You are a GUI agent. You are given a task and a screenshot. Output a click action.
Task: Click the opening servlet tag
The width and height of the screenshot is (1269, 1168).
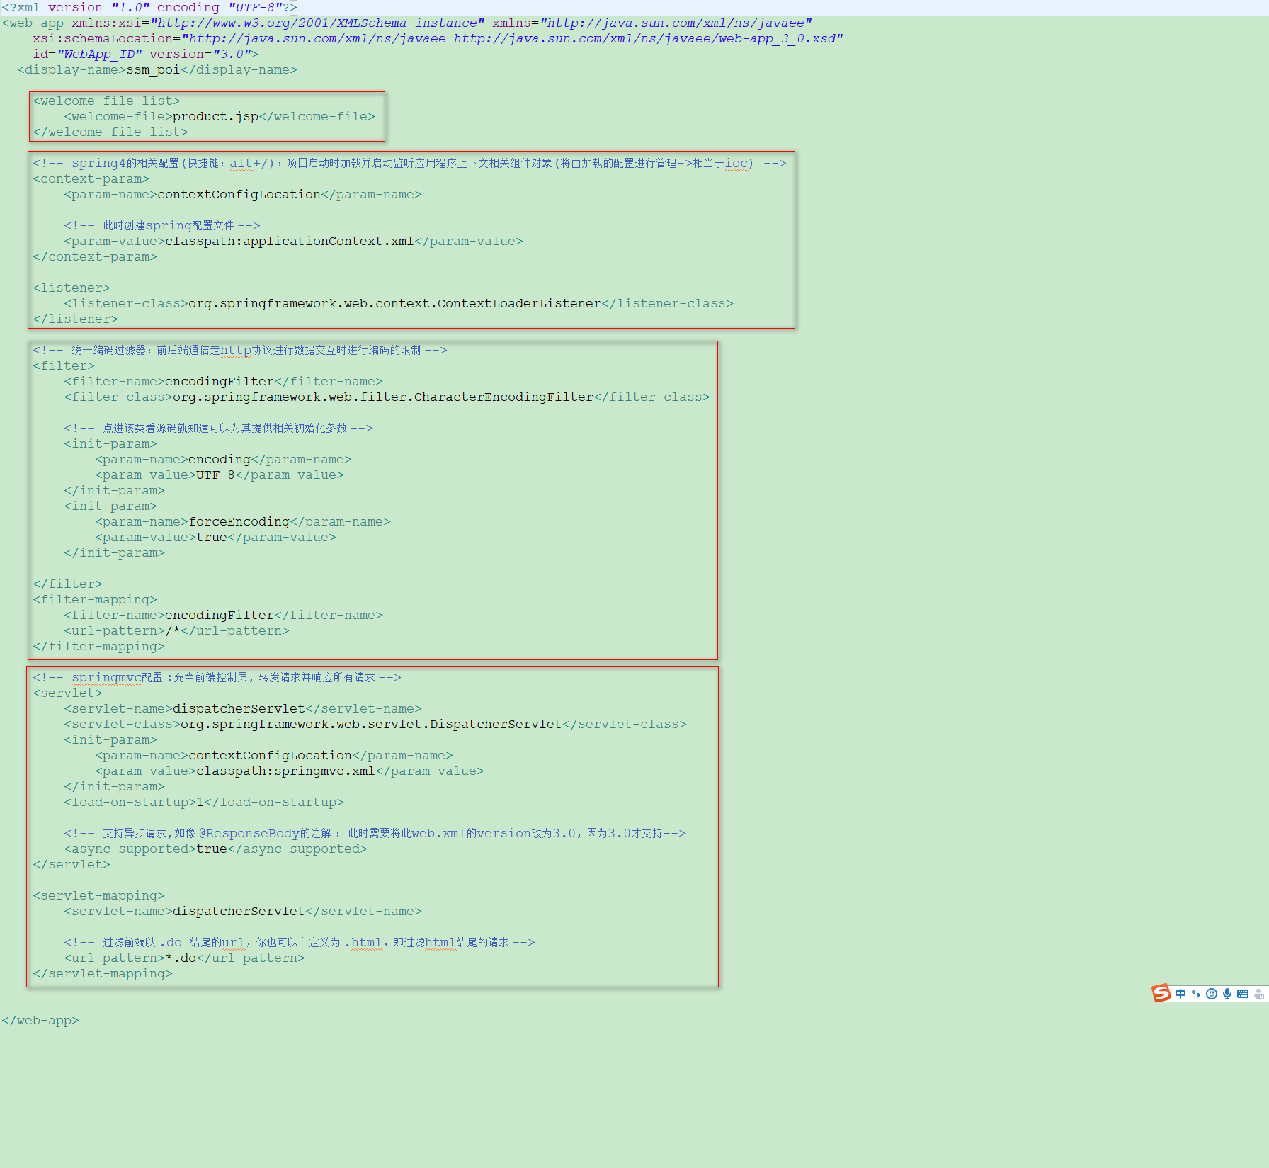67,693
